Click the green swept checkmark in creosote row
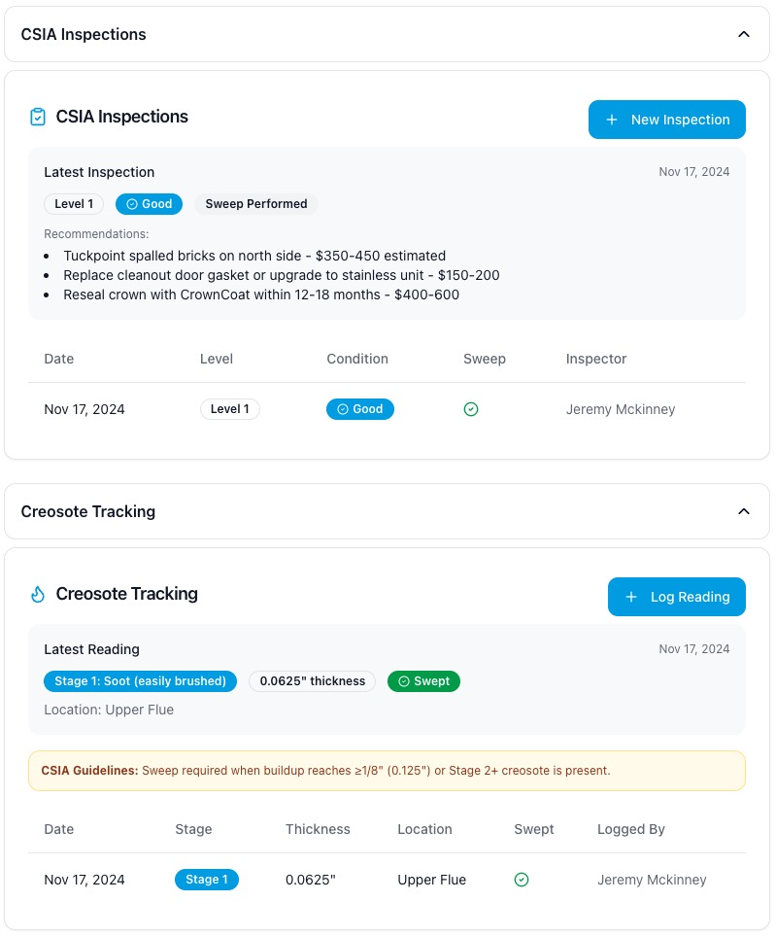This screenshot has width=776, height=936. [522, 880]
